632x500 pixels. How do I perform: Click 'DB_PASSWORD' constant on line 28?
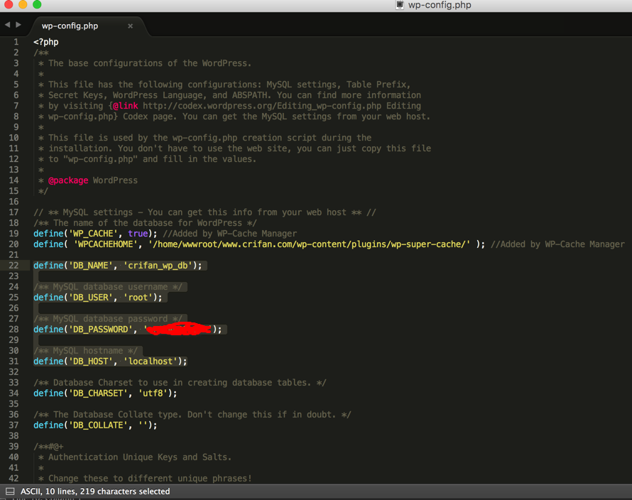[101, 330]
